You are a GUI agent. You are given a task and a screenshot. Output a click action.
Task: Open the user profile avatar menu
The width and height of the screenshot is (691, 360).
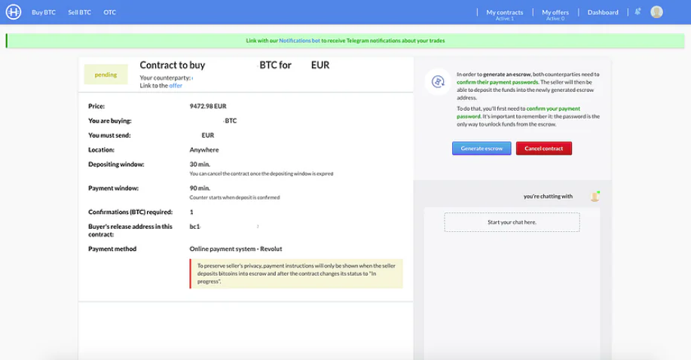click(656, 12)
